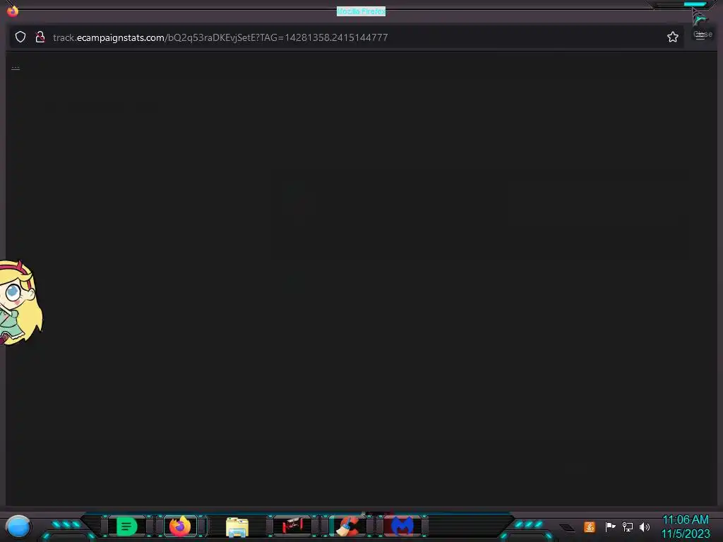The image size is (723, 542).
Task: Click the Firefox logo in title bar
Action: 13,11
